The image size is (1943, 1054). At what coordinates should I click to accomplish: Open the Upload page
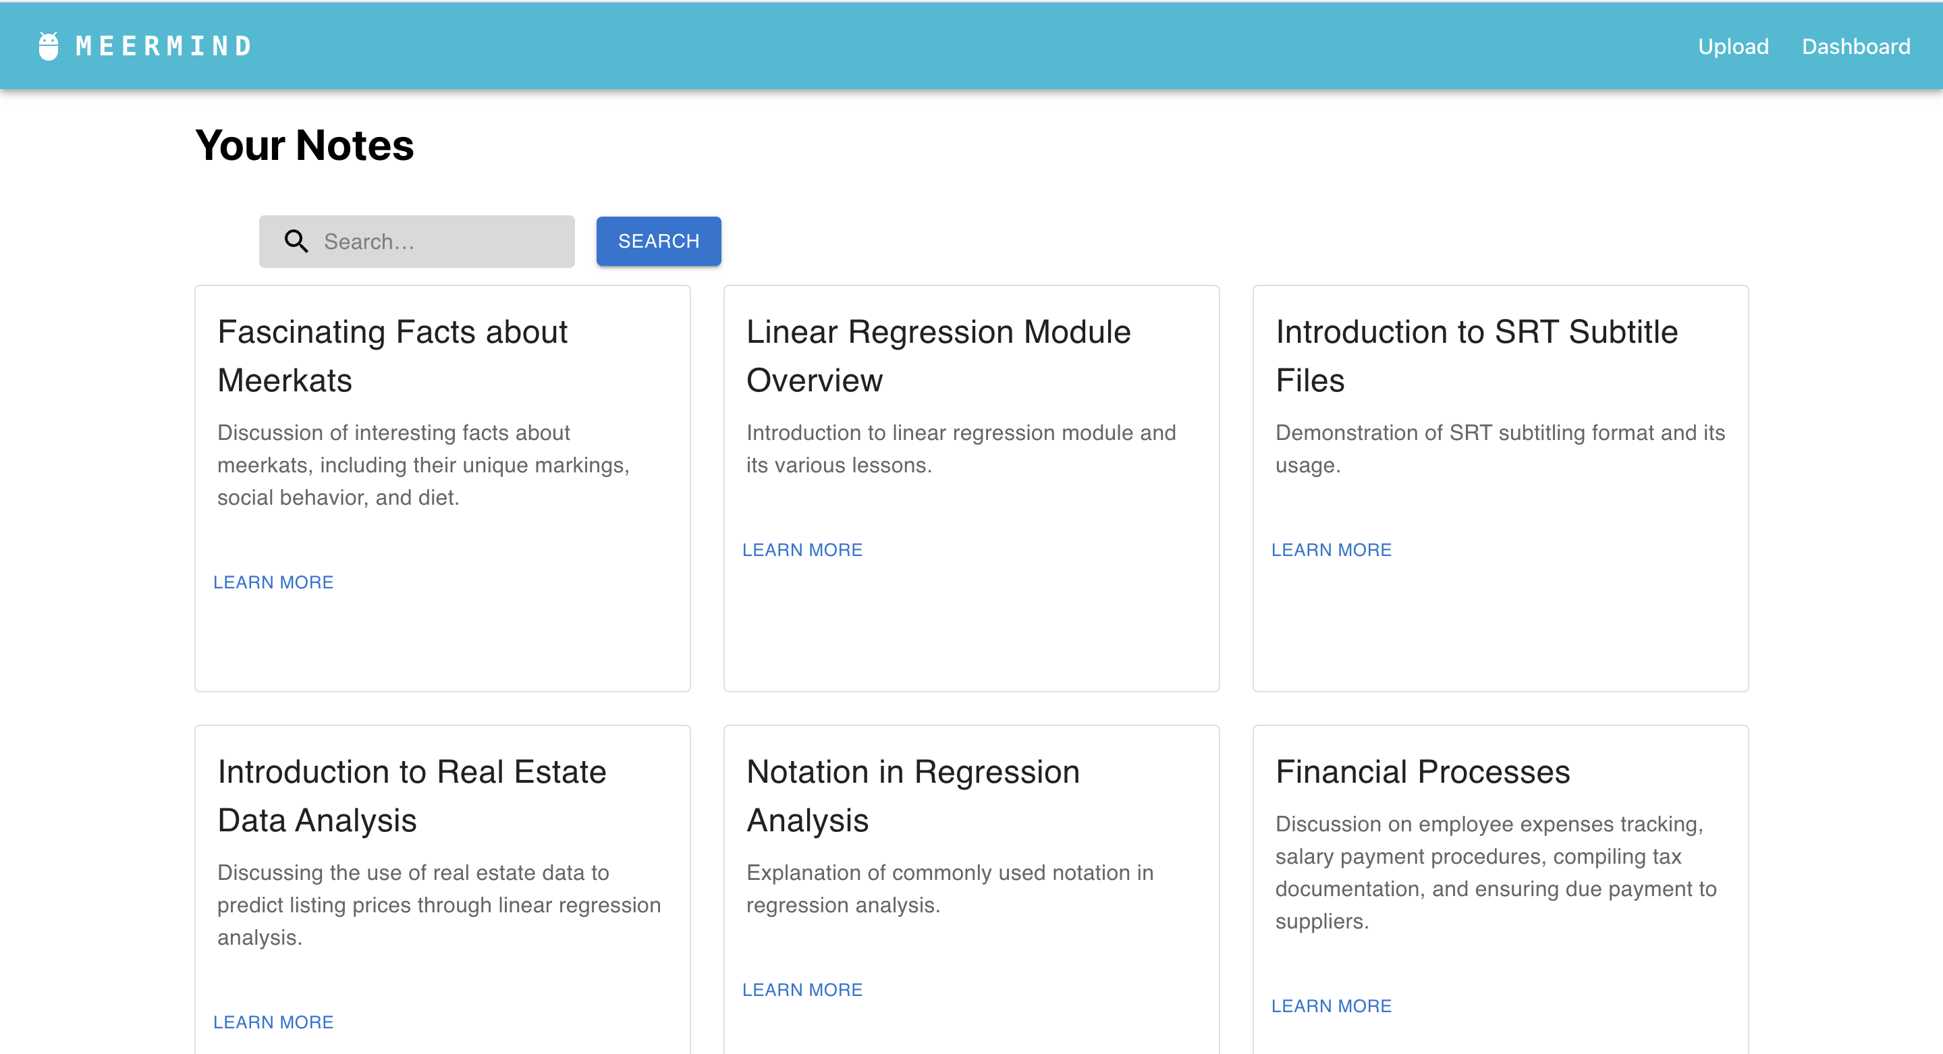[x=1732, y=47]
